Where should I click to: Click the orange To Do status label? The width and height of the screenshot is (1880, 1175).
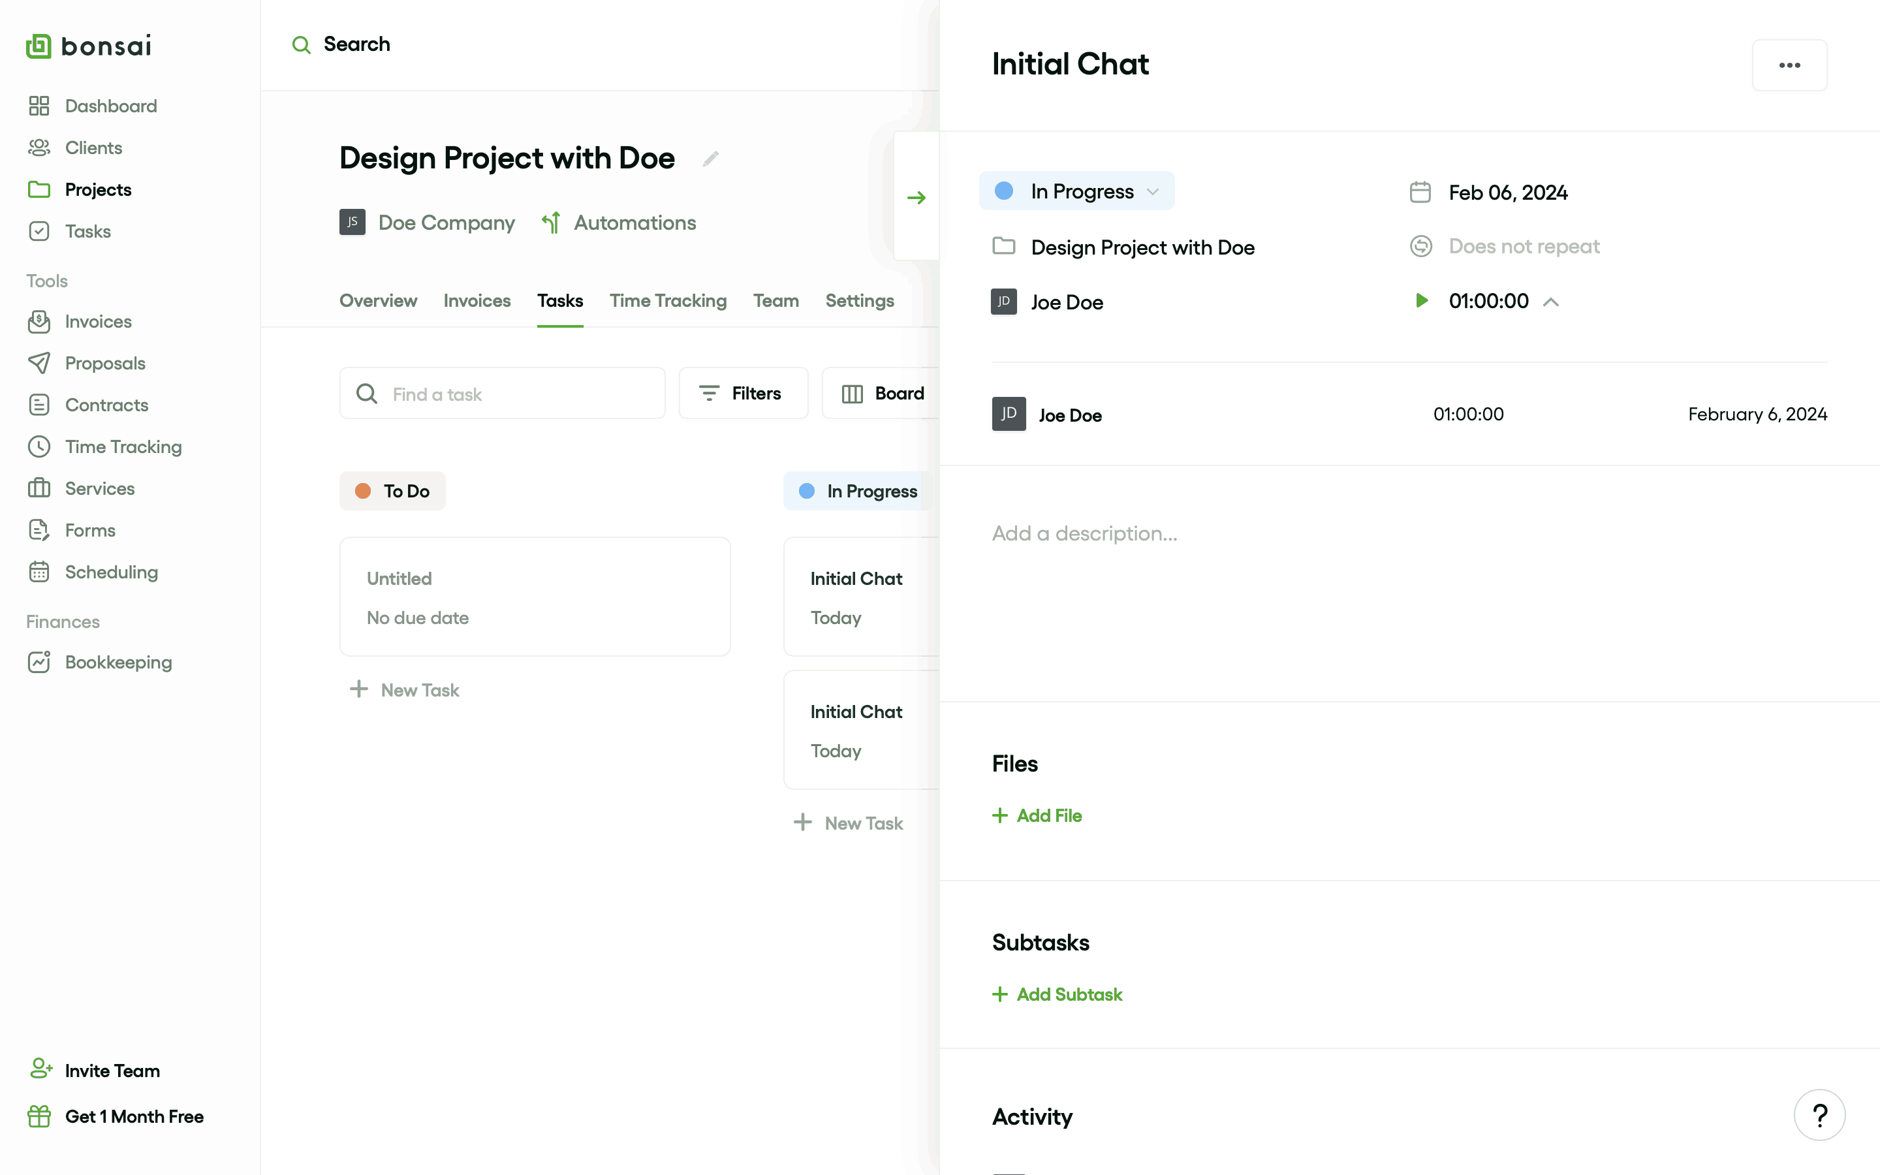[392, 491]
